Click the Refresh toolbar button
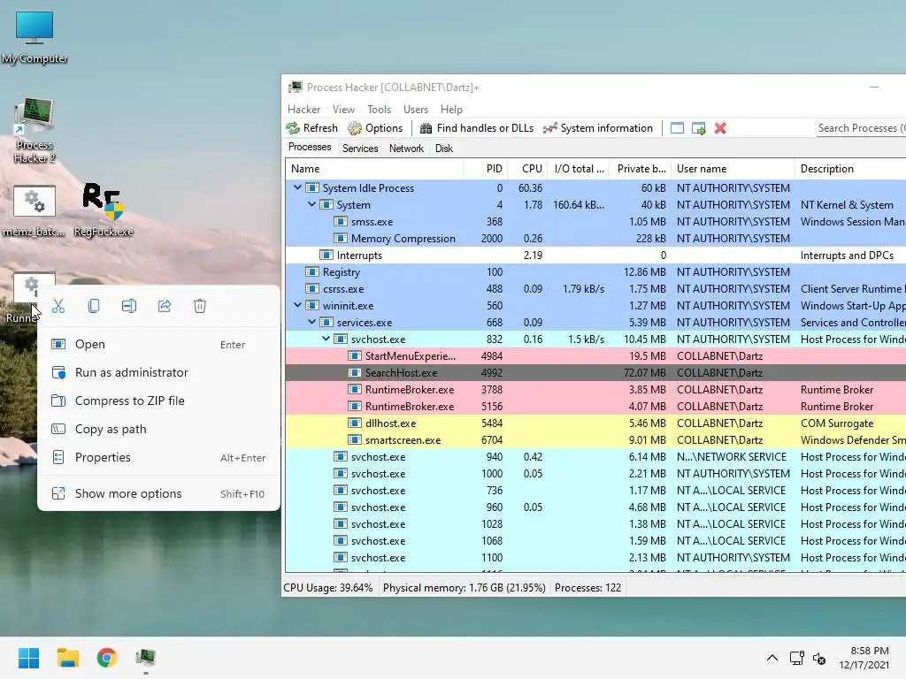 pos(312,128)
